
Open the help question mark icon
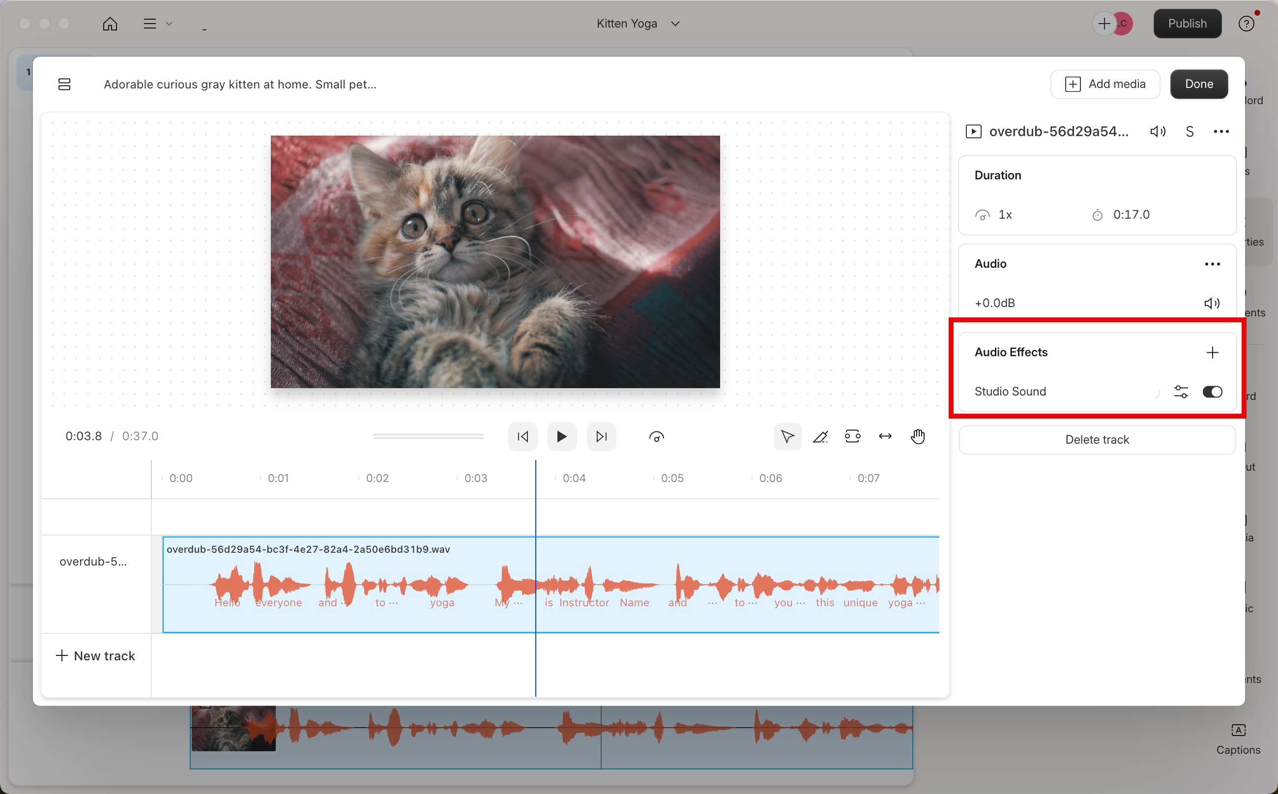pos(1246,24)
